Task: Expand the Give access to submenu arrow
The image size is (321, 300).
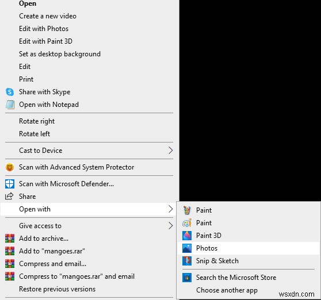Action: tap(170, 225)
